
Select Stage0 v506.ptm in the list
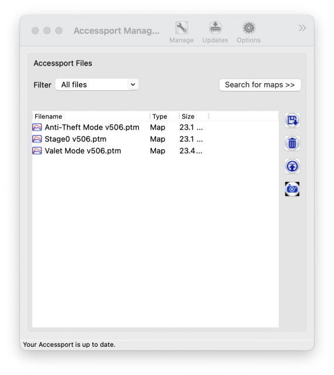point(155,139)
